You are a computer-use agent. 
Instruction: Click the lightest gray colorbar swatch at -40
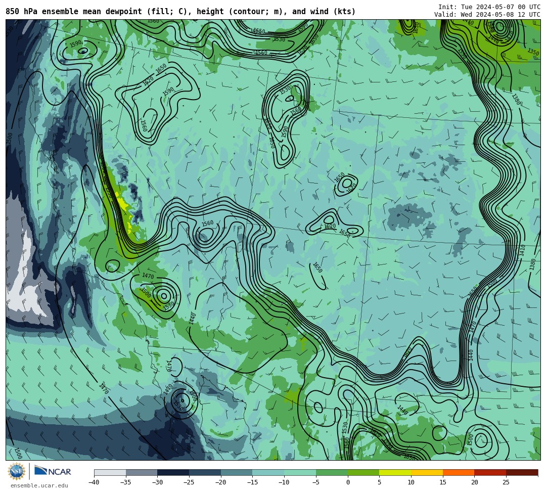(110, 472)
